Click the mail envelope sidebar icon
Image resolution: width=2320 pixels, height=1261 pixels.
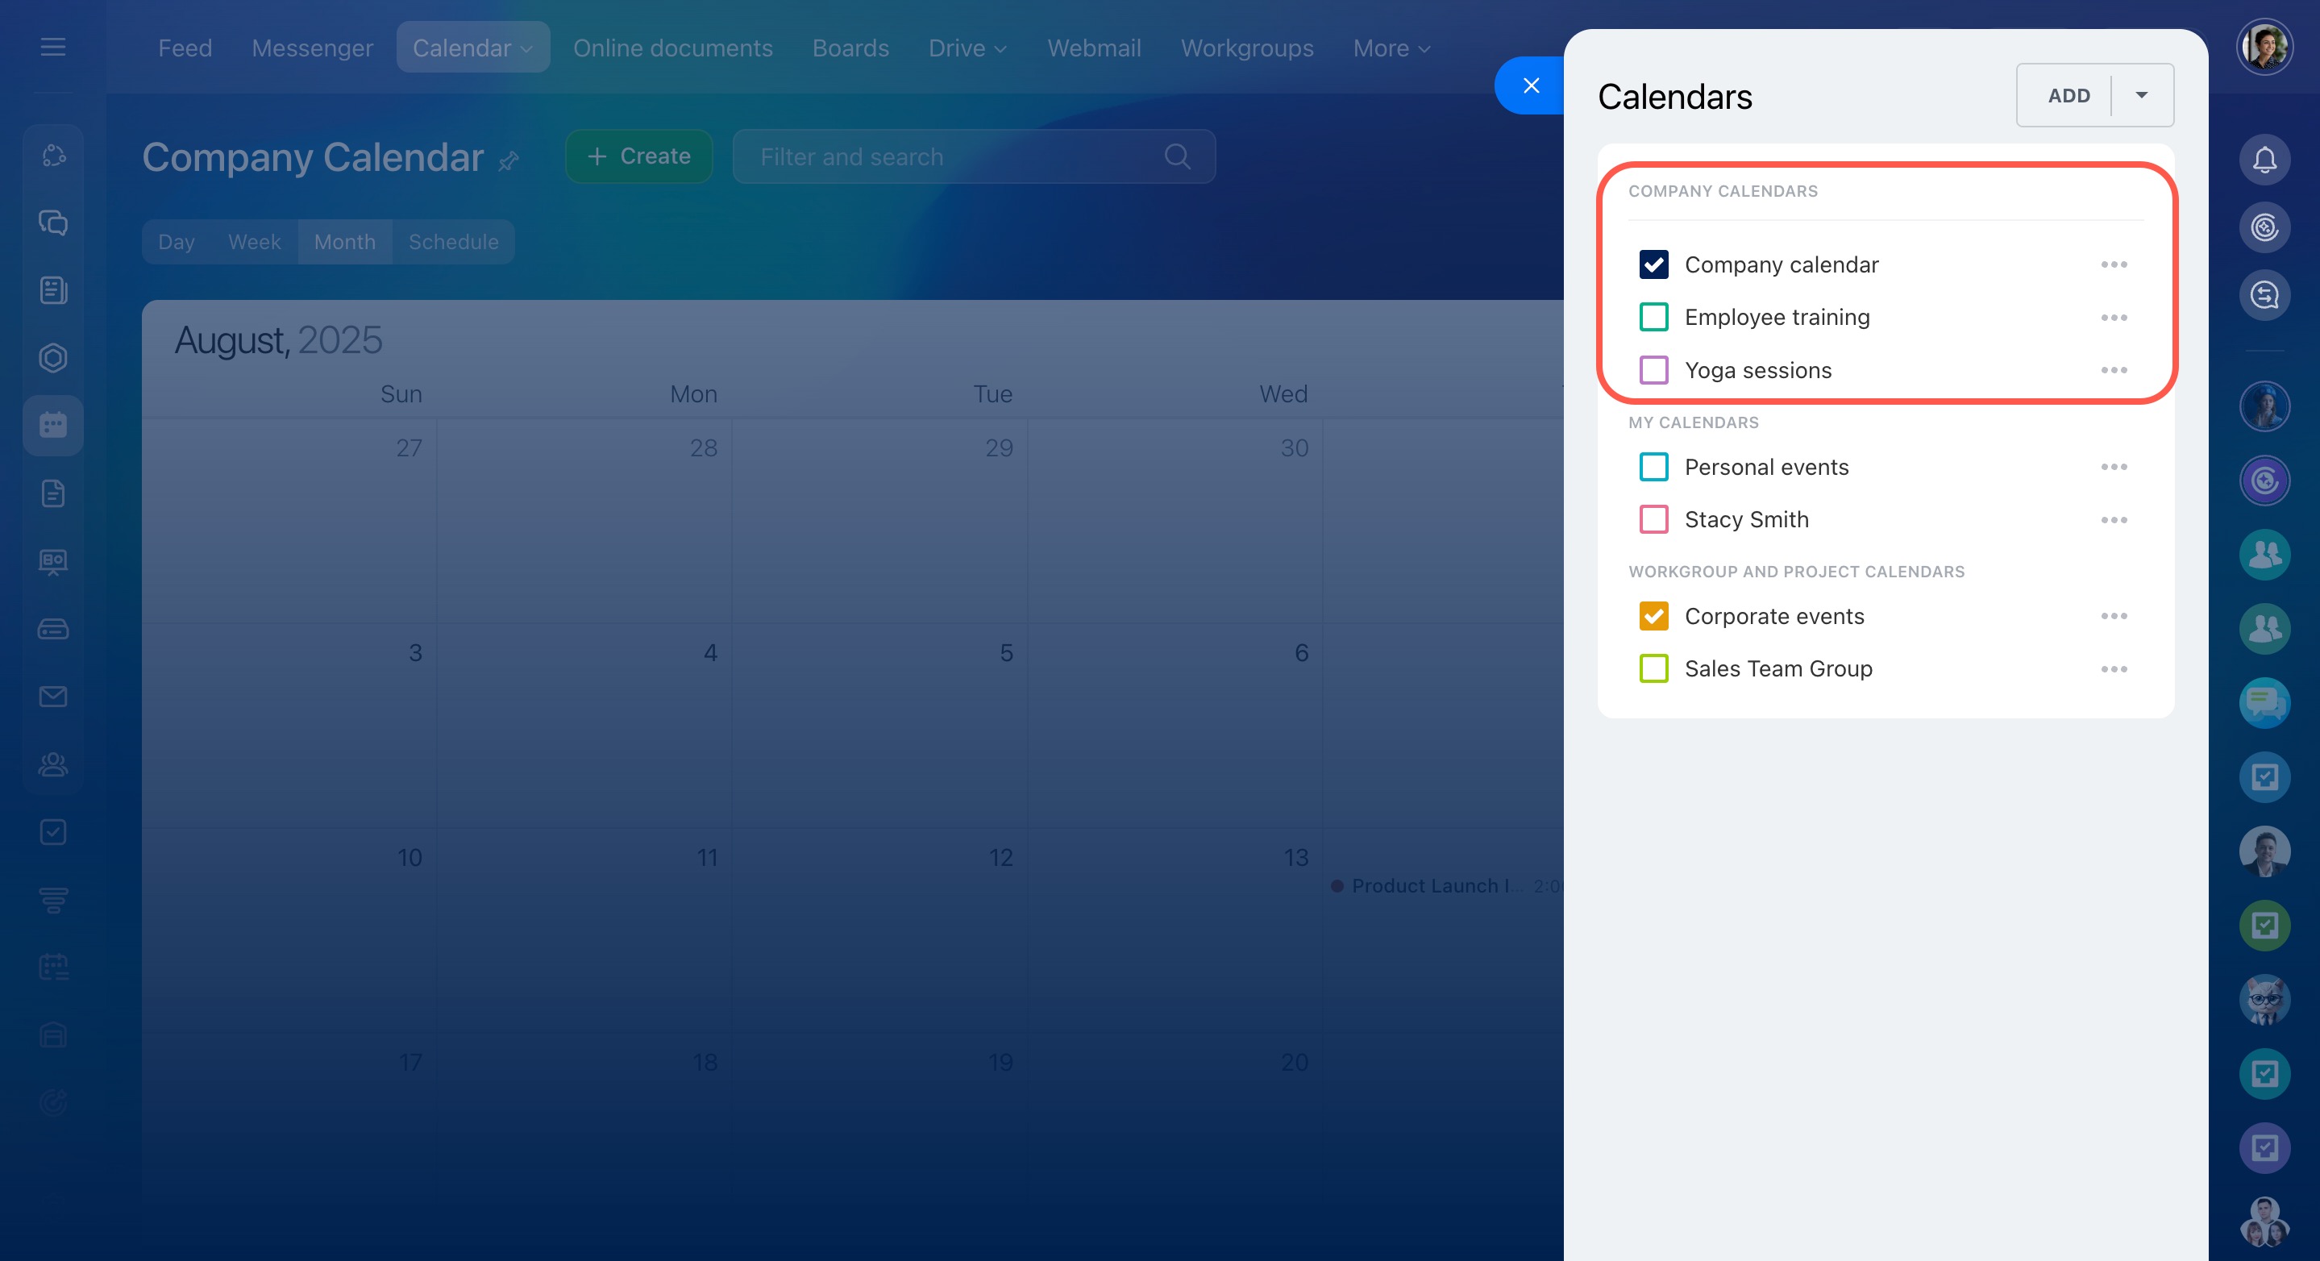pos(53,697)
